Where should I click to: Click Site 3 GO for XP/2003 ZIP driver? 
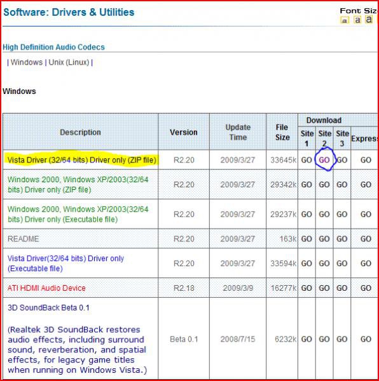coord(341,185)
